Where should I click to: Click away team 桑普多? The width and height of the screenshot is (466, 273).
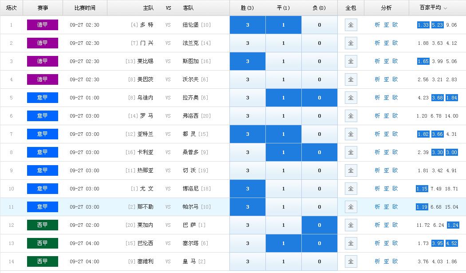(x=190, y=152)
